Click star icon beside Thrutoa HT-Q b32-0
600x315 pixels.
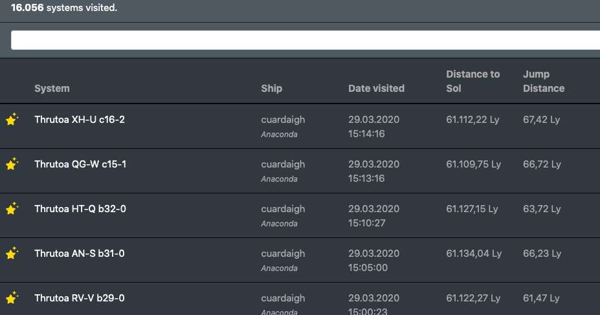pyautogui.click(x=12, y=209)
